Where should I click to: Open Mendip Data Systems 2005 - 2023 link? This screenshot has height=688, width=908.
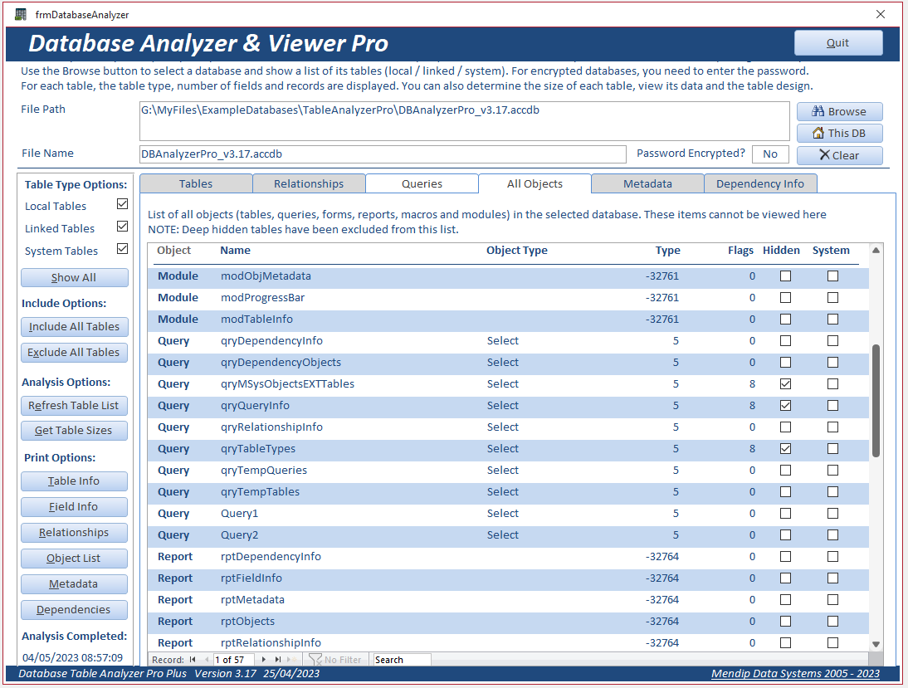pos(795,674)
